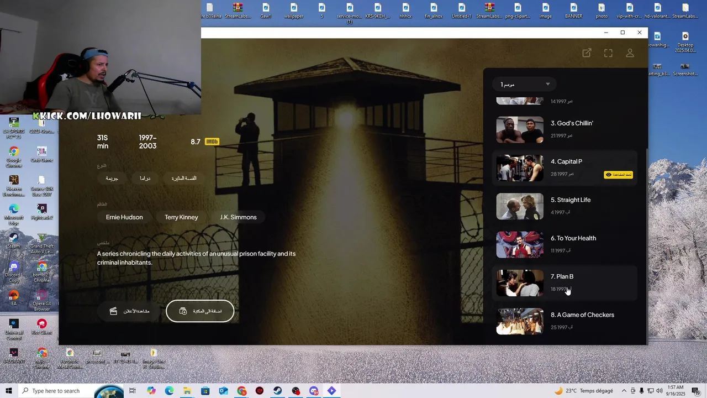The image size is (707, 398).
Task: Open Universal Control desktop shortcut
Action: [14, 329]
